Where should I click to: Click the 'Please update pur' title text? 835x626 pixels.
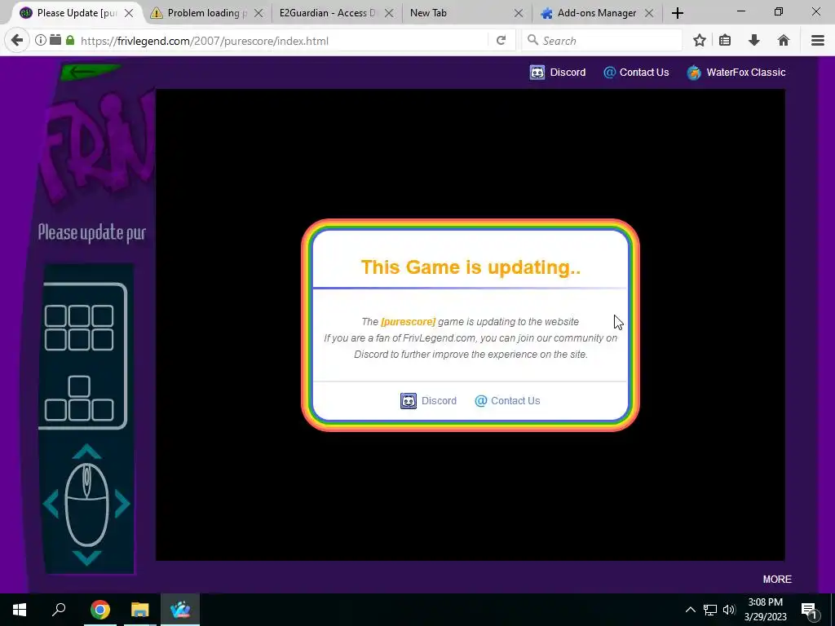91,233
